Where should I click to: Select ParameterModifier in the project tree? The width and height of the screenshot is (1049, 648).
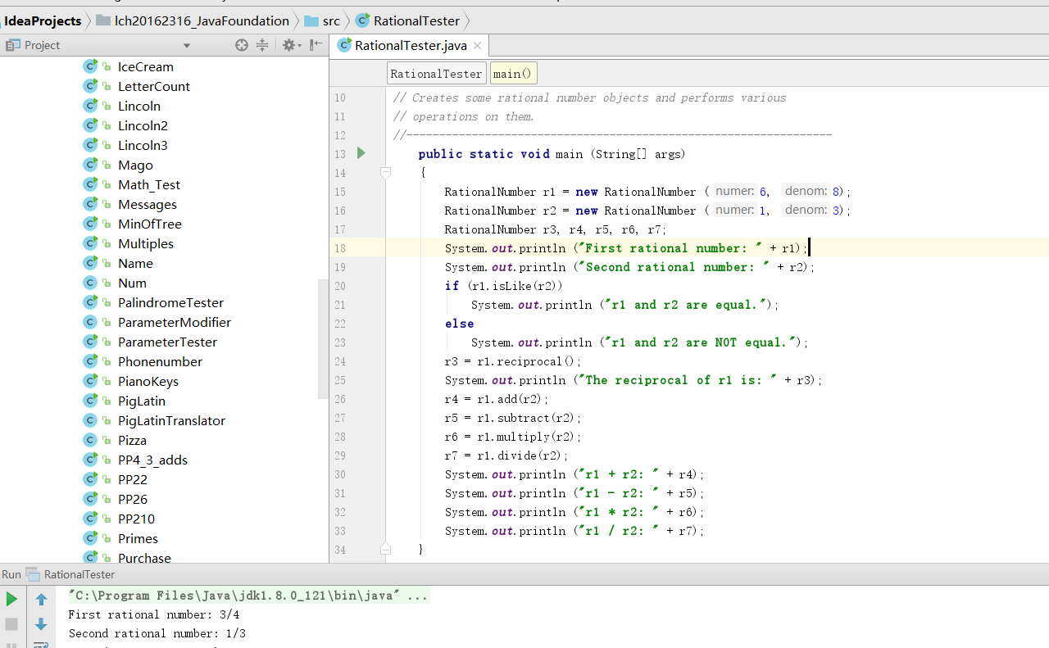pyautogui.click(x=175, y=322)
